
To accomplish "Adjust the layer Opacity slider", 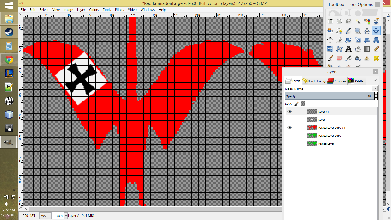I will 330,96.
